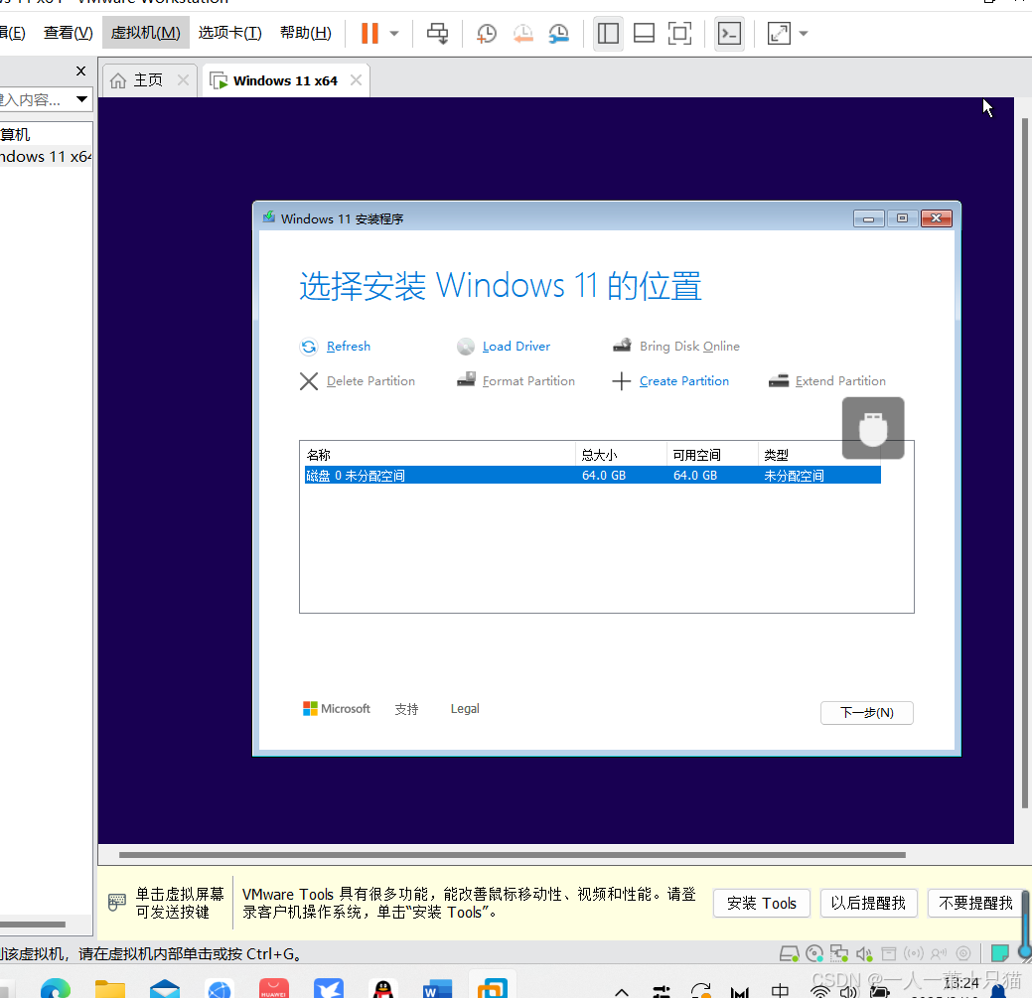This screenshot has height=998, width=1032.
Task: Open Microsoft Edge from the taskbar
Action: pyautogui.click(x=56, y=989)
